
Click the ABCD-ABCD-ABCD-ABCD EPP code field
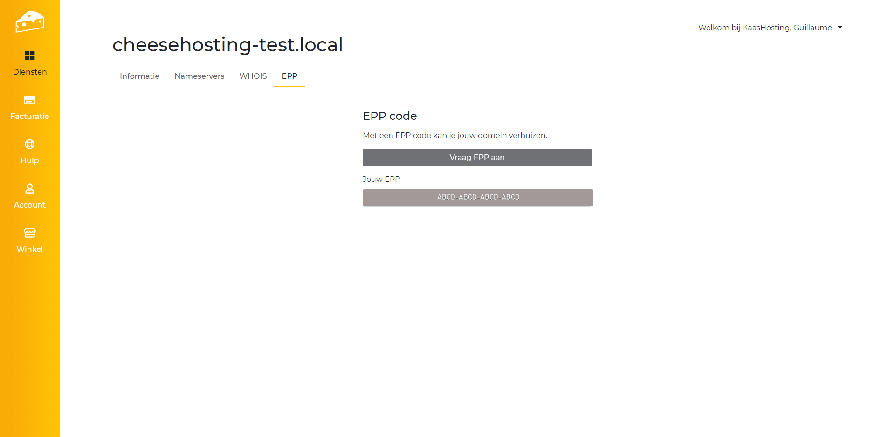pos(478,197)
